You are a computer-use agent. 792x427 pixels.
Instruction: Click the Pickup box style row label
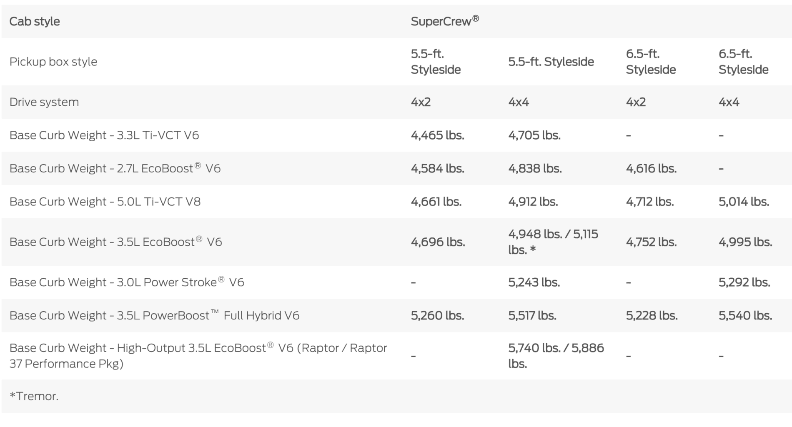[53, 62]
